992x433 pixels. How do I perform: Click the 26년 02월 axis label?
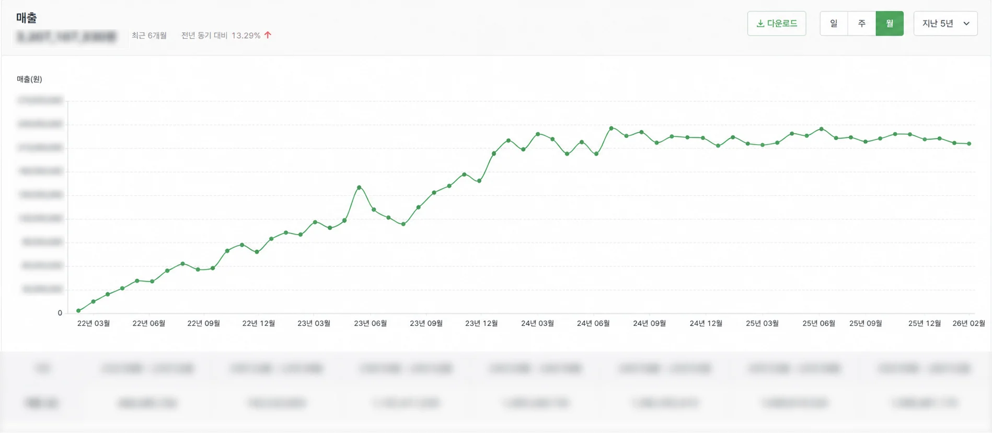(x=968, y=323)
